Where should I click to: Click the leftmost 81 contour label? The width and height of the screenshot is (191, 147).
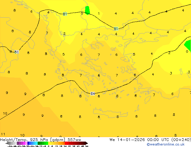[17, 52]
